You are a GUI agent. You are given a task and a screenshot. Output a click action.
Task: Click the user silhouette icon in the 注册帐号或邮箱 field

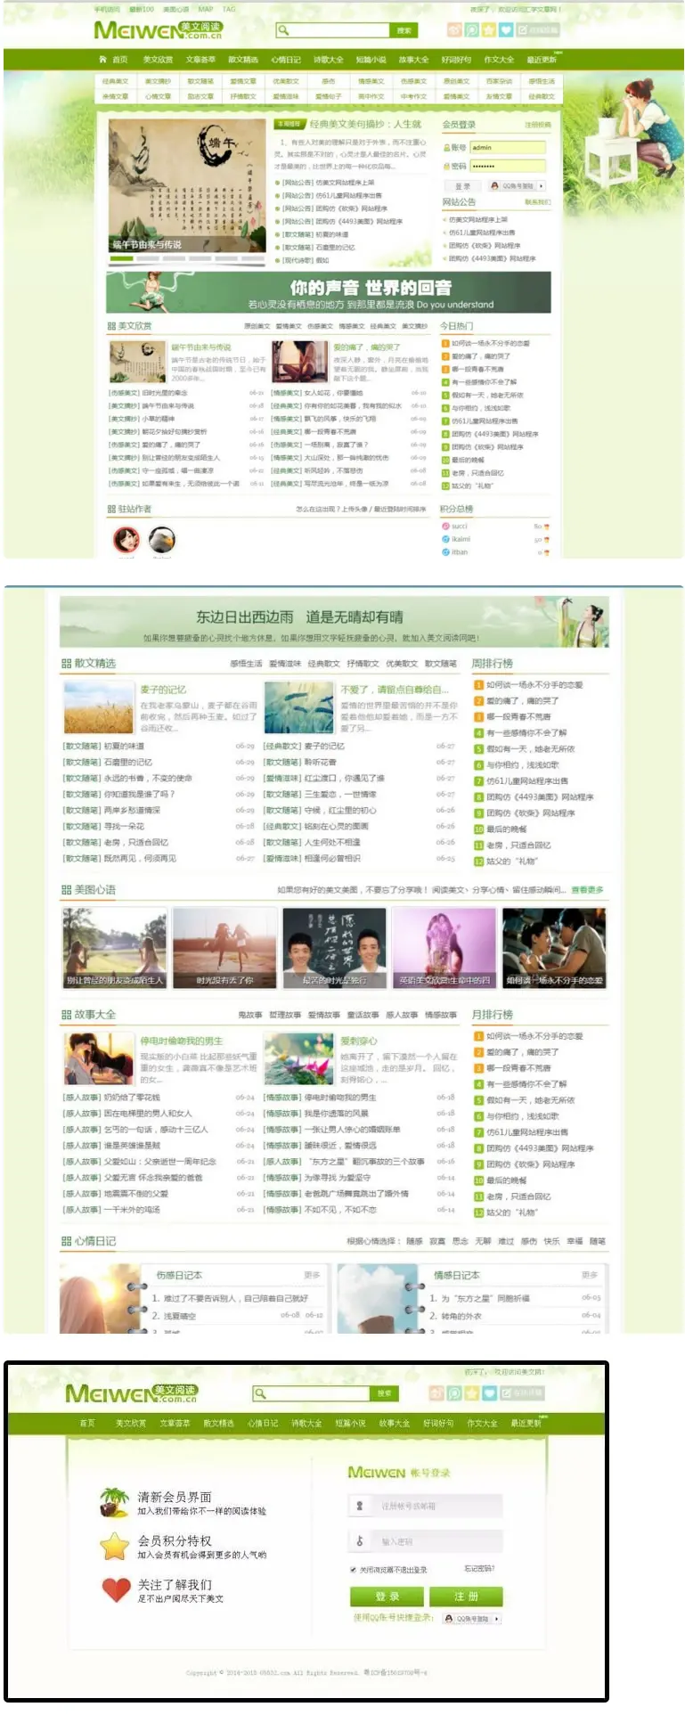(x=360, y=1506)
